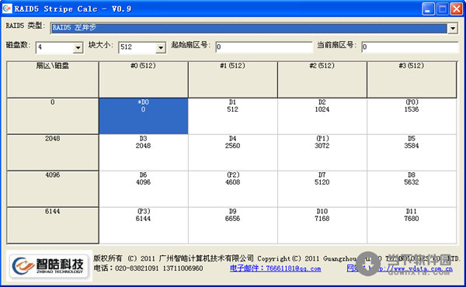Expand the disk count dropdown showing 4
This screenshot has width=466, height=287.
(78, 47)
